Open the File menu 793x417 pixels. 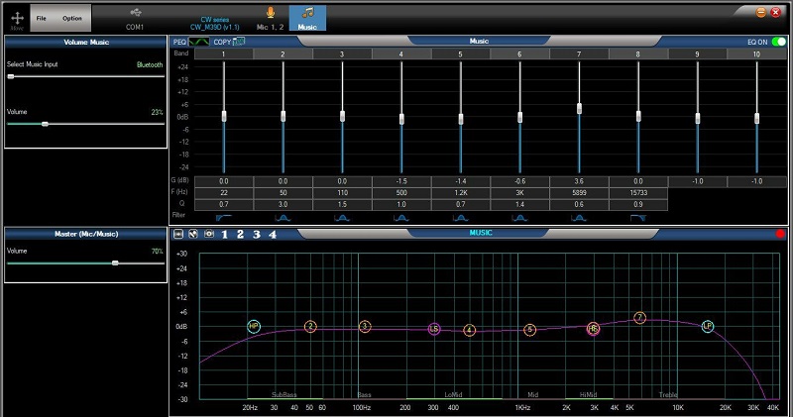click(x=41, y=18)
